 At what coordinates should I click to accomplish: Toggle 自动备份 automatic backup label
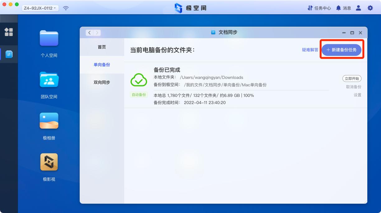139,94
